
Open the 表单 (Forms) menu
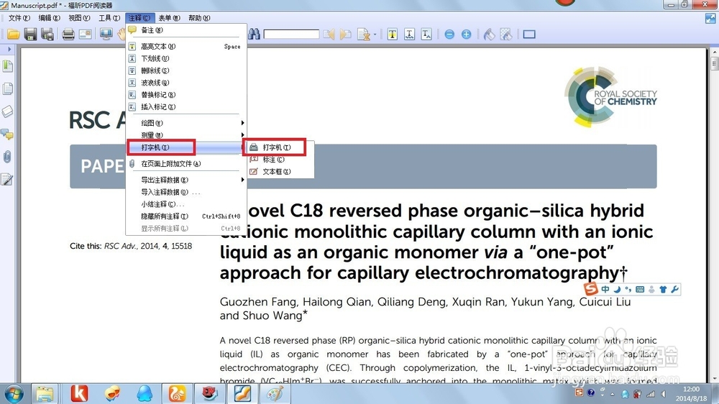point(169,18)
